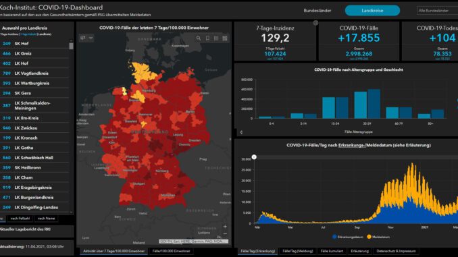Select LK Erzgebirgskreis row
Screen dimensions: 458x257
34,188
